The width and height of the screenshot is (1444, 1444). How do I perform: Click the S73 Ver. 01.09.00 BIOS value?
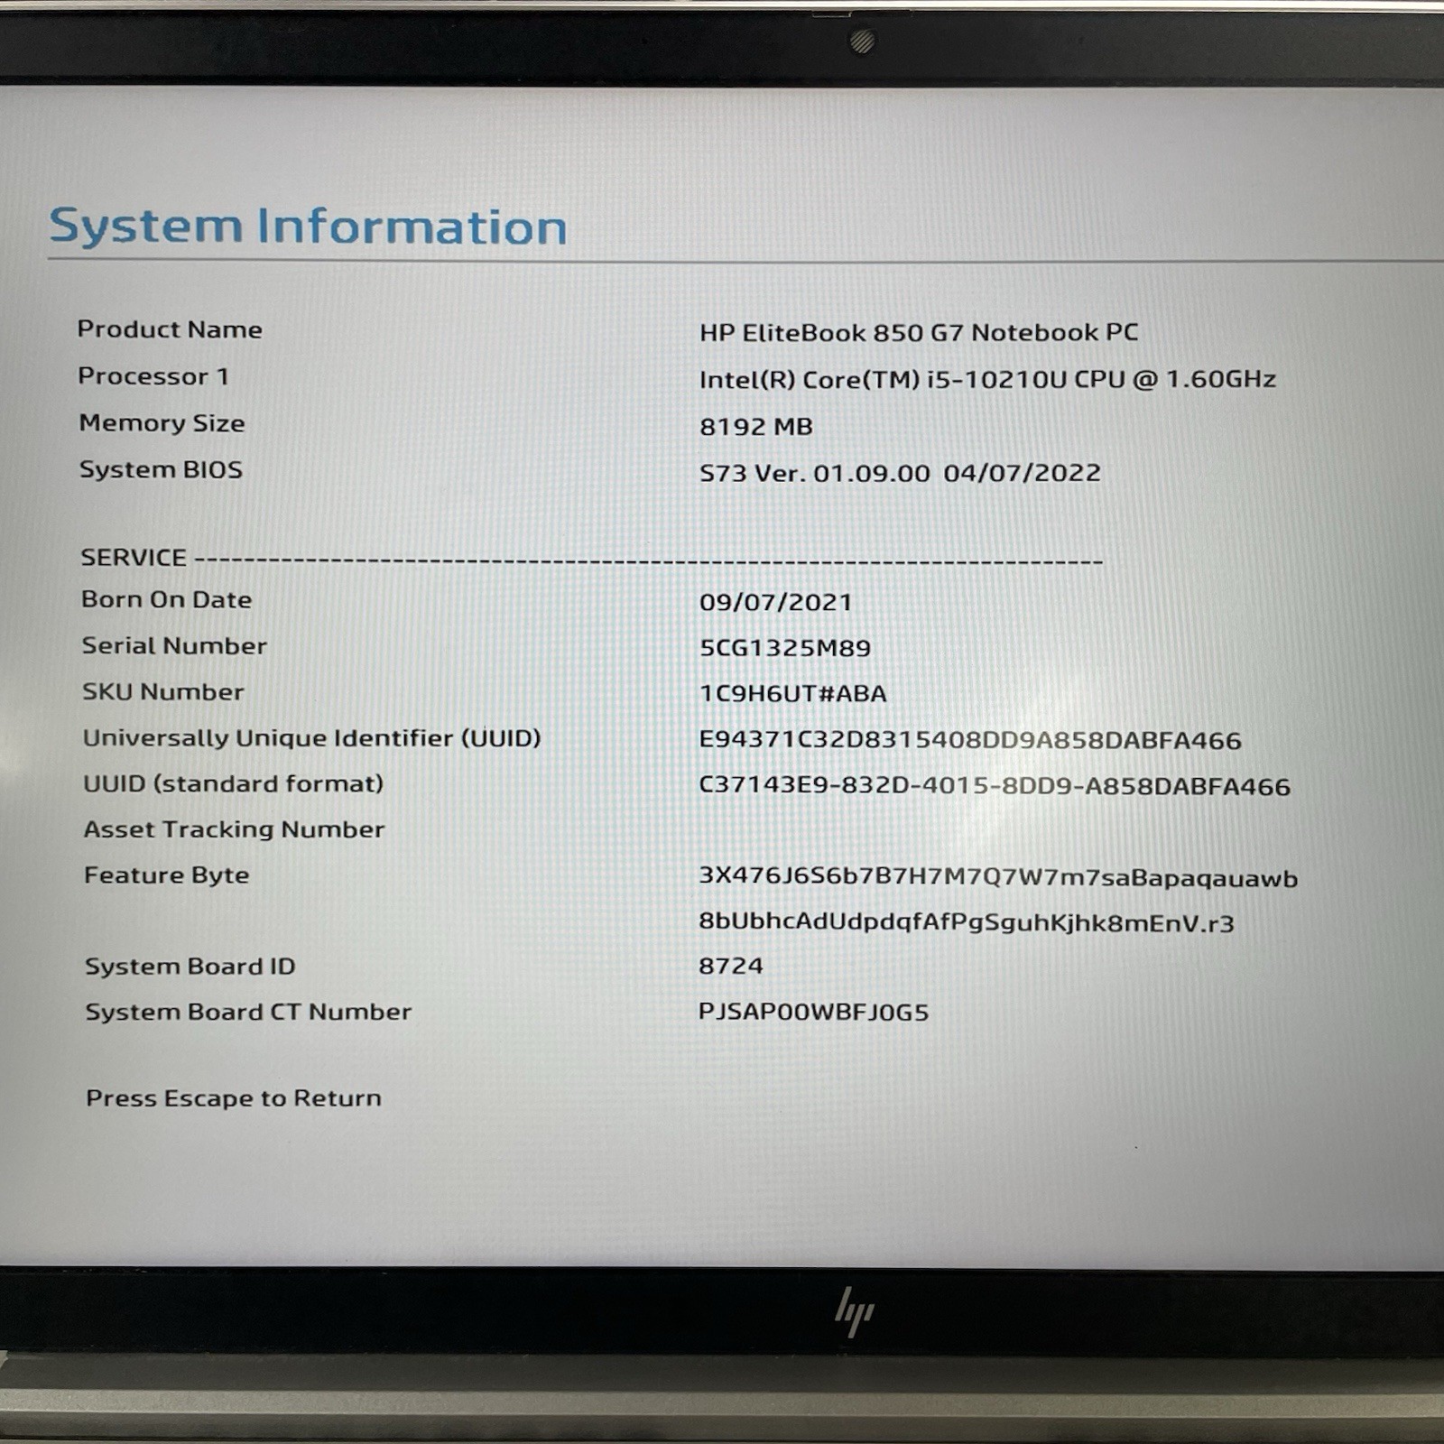coord(900,473)
